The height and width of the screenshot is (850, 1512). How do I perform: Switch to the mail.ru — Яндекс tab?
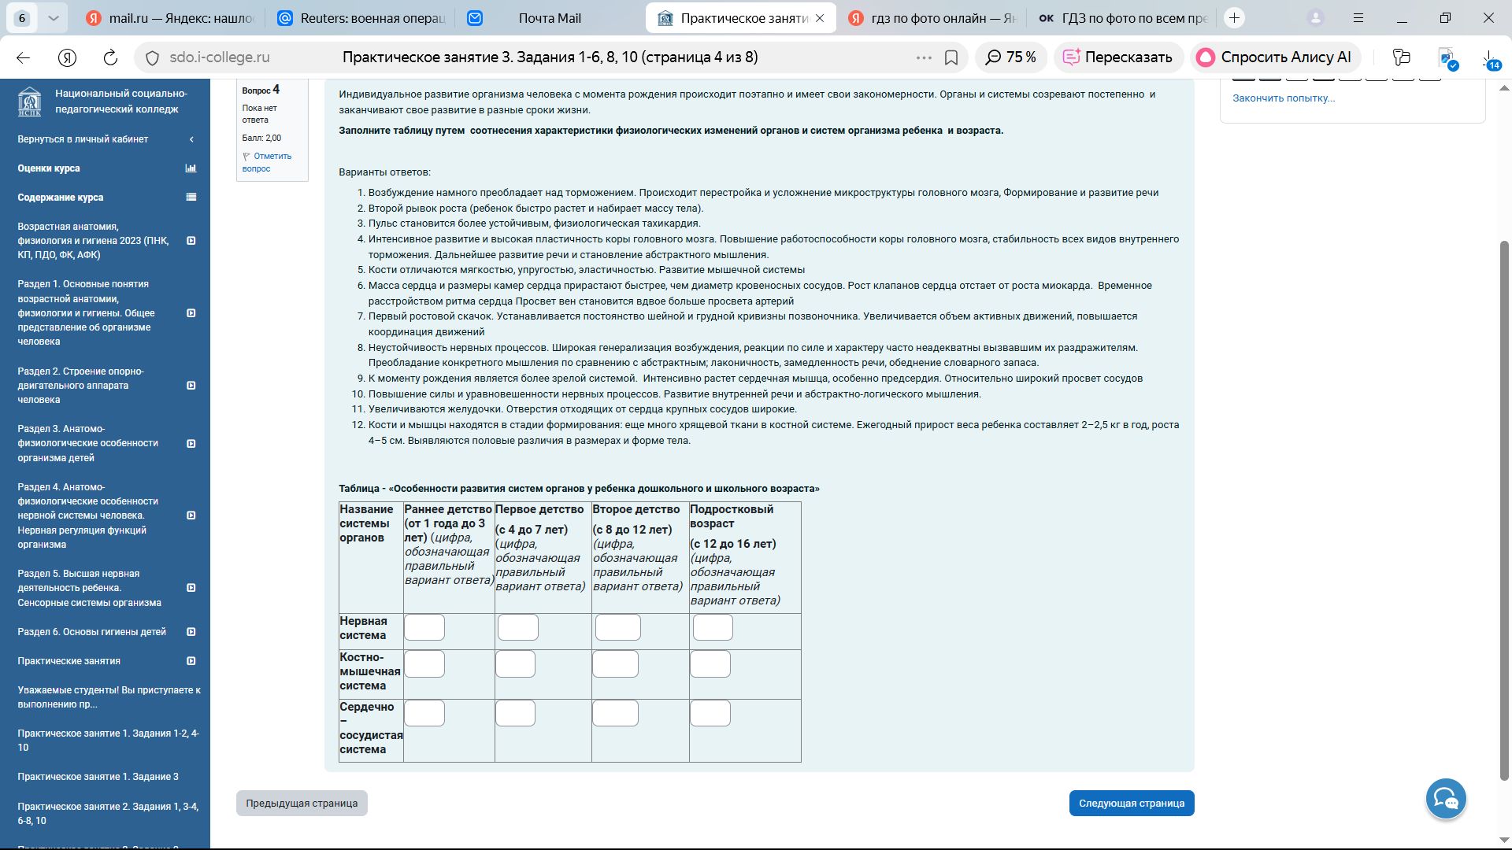[x=169, y=18]
